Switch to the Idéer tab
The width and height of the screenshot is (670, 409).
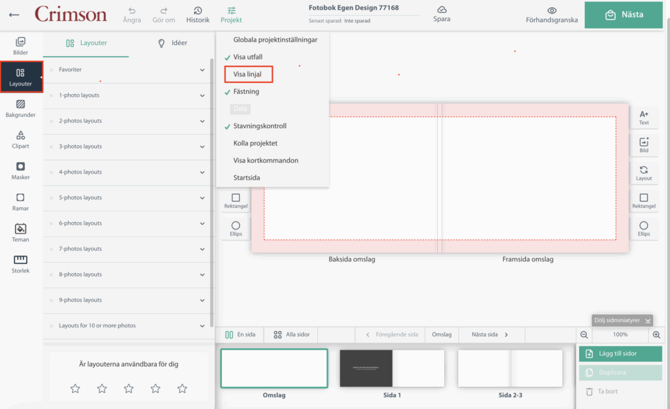coord(173,43)
